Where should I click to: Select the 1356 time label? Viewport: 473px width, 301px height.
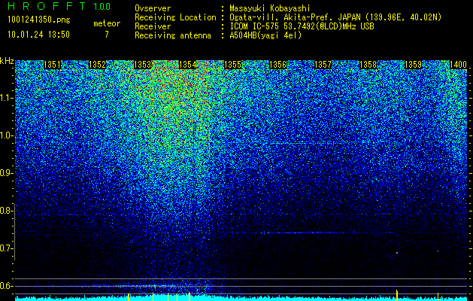277,65
